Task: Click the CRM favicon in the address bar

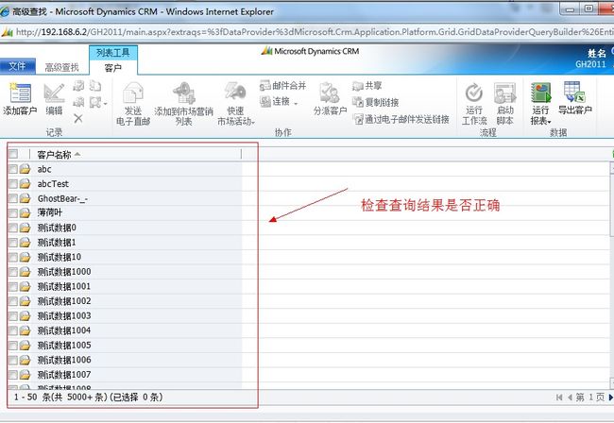Action: point(7,32)
